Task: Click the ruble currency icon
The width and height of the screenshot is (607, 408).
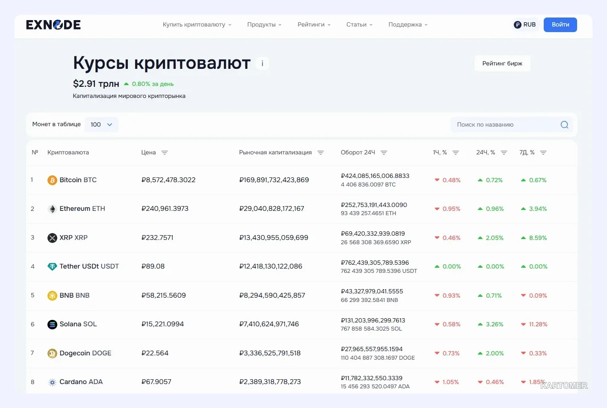Action: coord(517,25)
